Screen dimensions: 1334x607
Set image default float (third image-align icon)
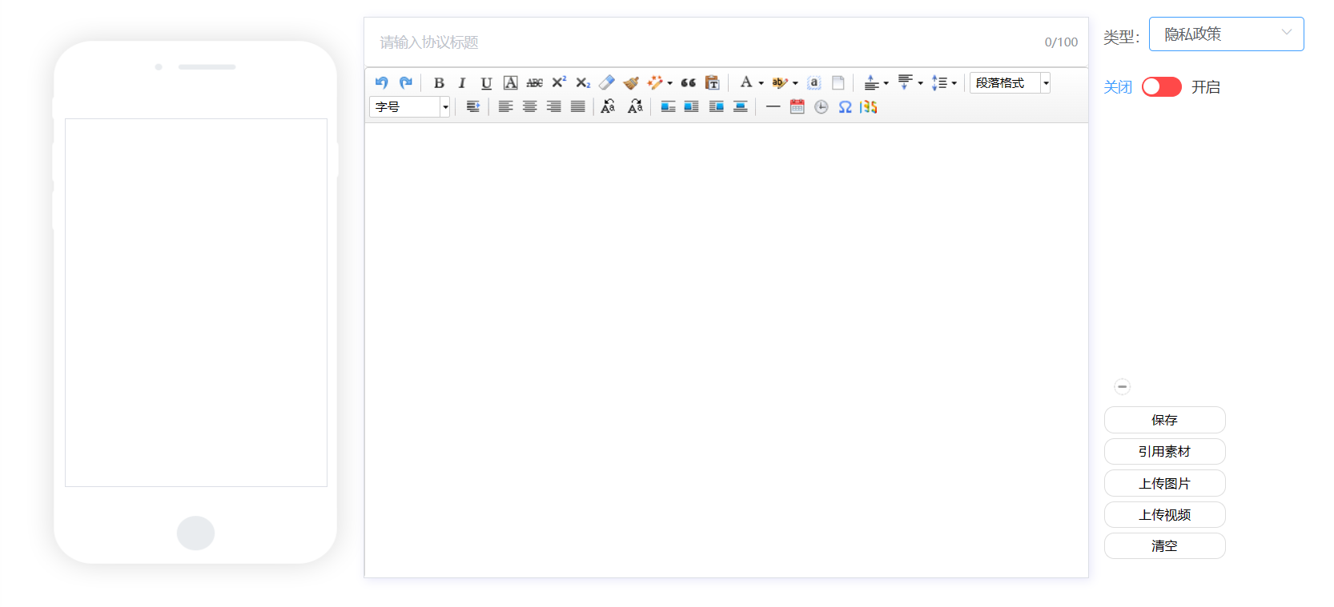pos(717,106)
